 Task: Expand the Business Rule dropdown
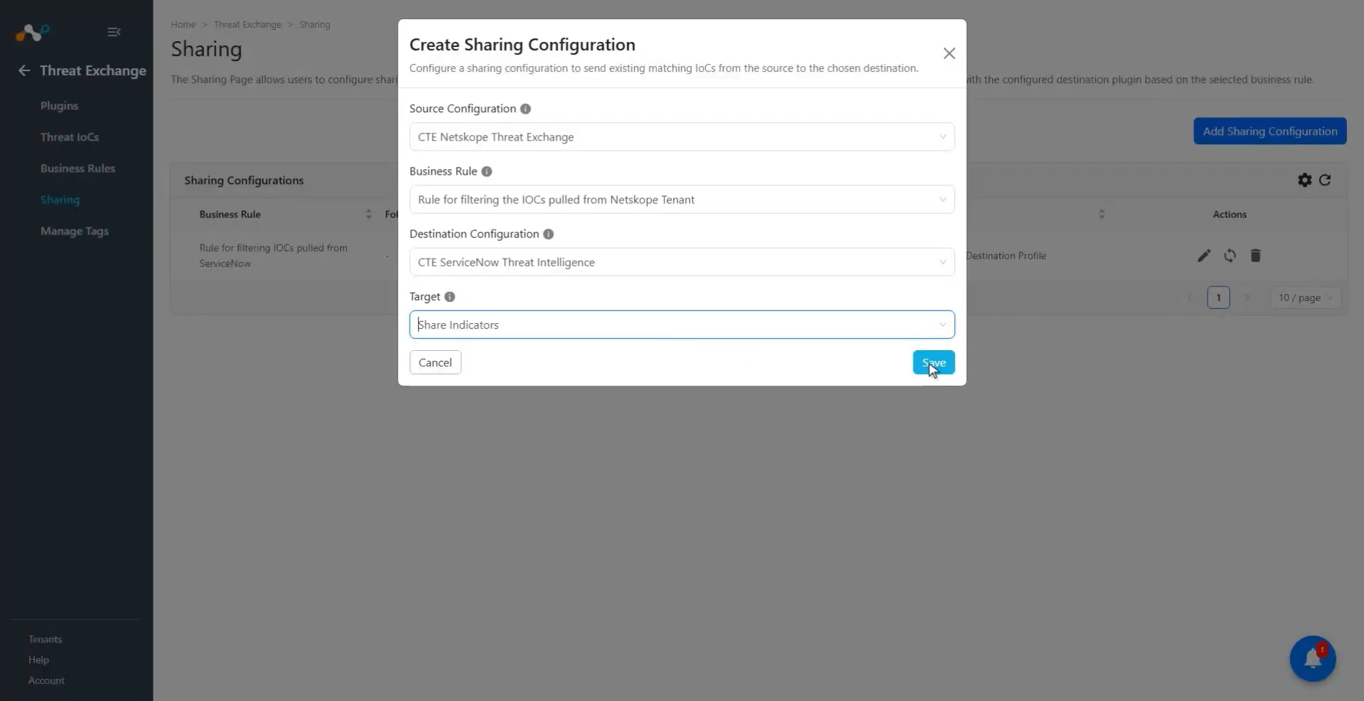(682, 200)
